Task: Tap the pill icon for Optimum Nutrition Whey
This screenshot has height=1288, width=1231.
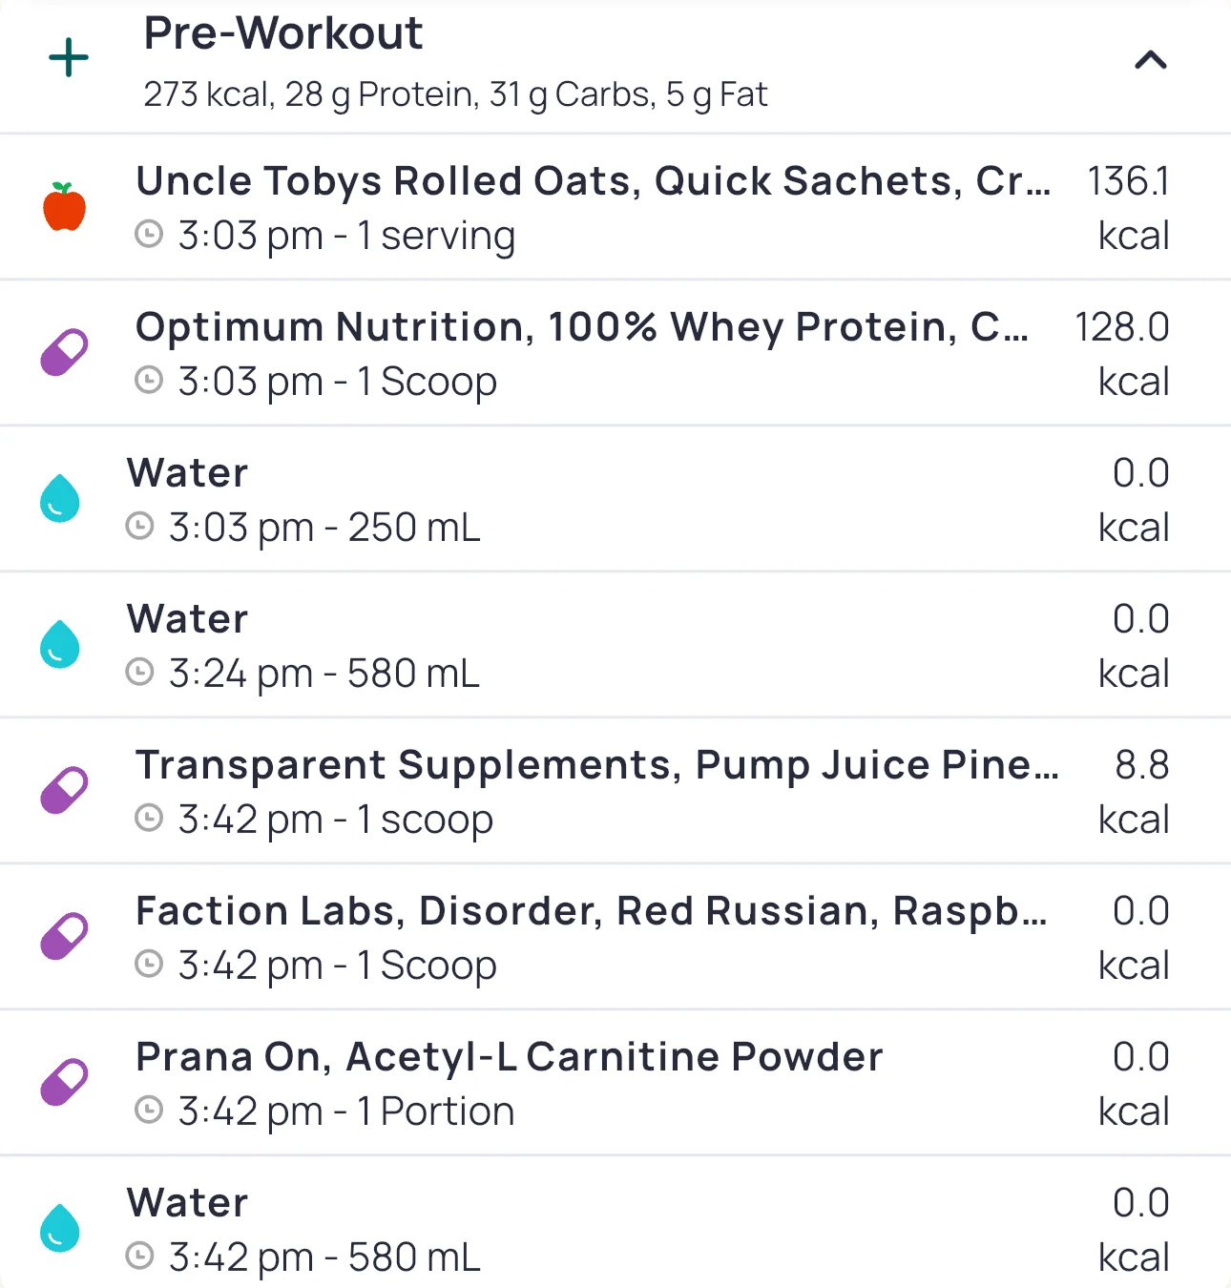Action: 64,353
